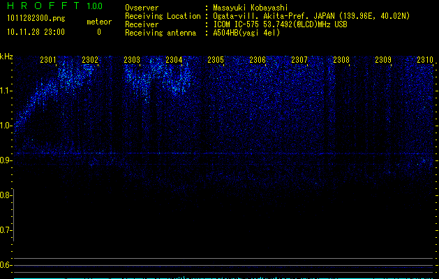Screen dimensions: 439x279
Task: Select the observer name Masayuki Kobayashi
Action: click(251, 8)
